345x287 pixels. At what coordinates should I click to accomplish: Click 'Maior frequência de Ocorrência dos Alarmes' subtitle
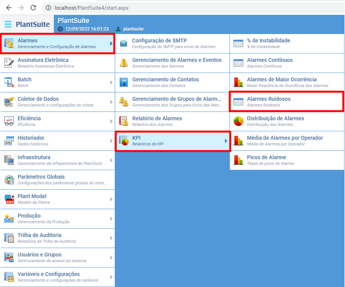(x=287, y=86)
